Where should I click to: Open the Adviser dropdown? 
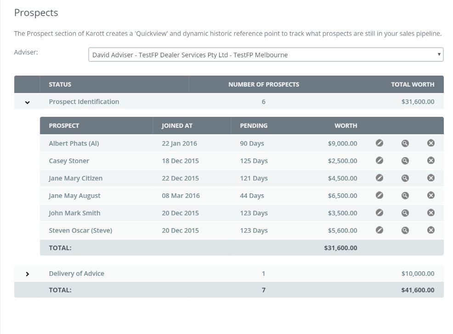[266, 55]
